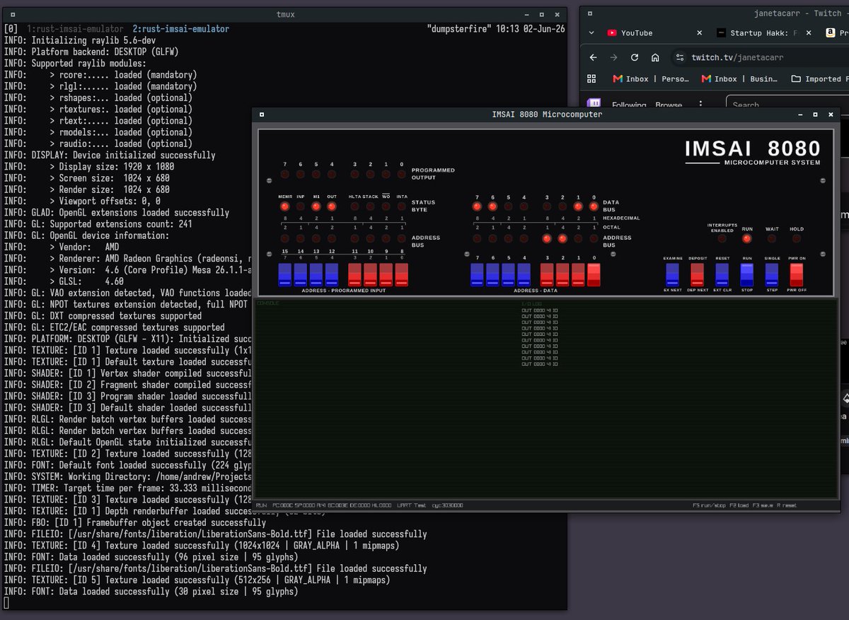Image resolution: width=849 pixels, height=620 pixels.
Task: Flip red Address-Data switch 2
Action: coord(562,274)
